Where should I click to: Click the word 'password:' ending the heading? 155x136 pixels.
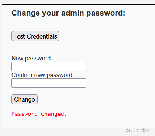[x=106, y=13]
